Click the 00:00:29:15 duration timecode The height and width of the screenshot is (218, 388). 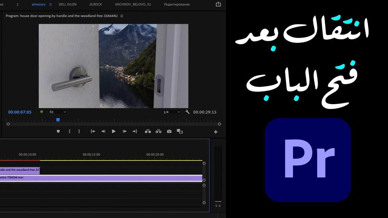(x=205, y=112)
